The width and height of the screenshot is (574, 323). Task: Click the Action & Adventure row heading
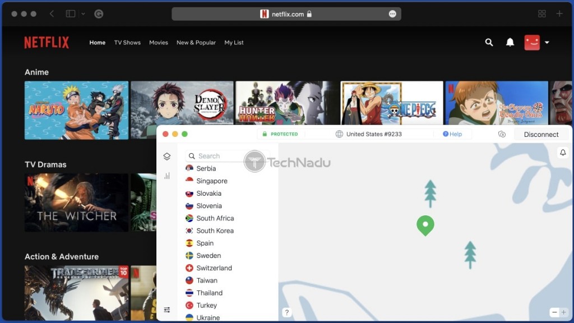(x=62, y=256)
